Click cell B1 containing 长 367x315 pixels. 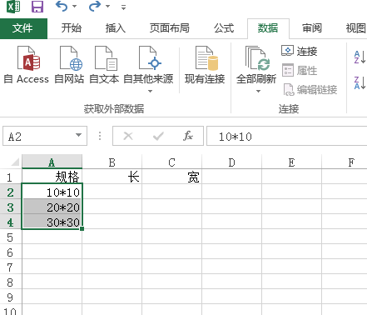[x=112, y=177]
